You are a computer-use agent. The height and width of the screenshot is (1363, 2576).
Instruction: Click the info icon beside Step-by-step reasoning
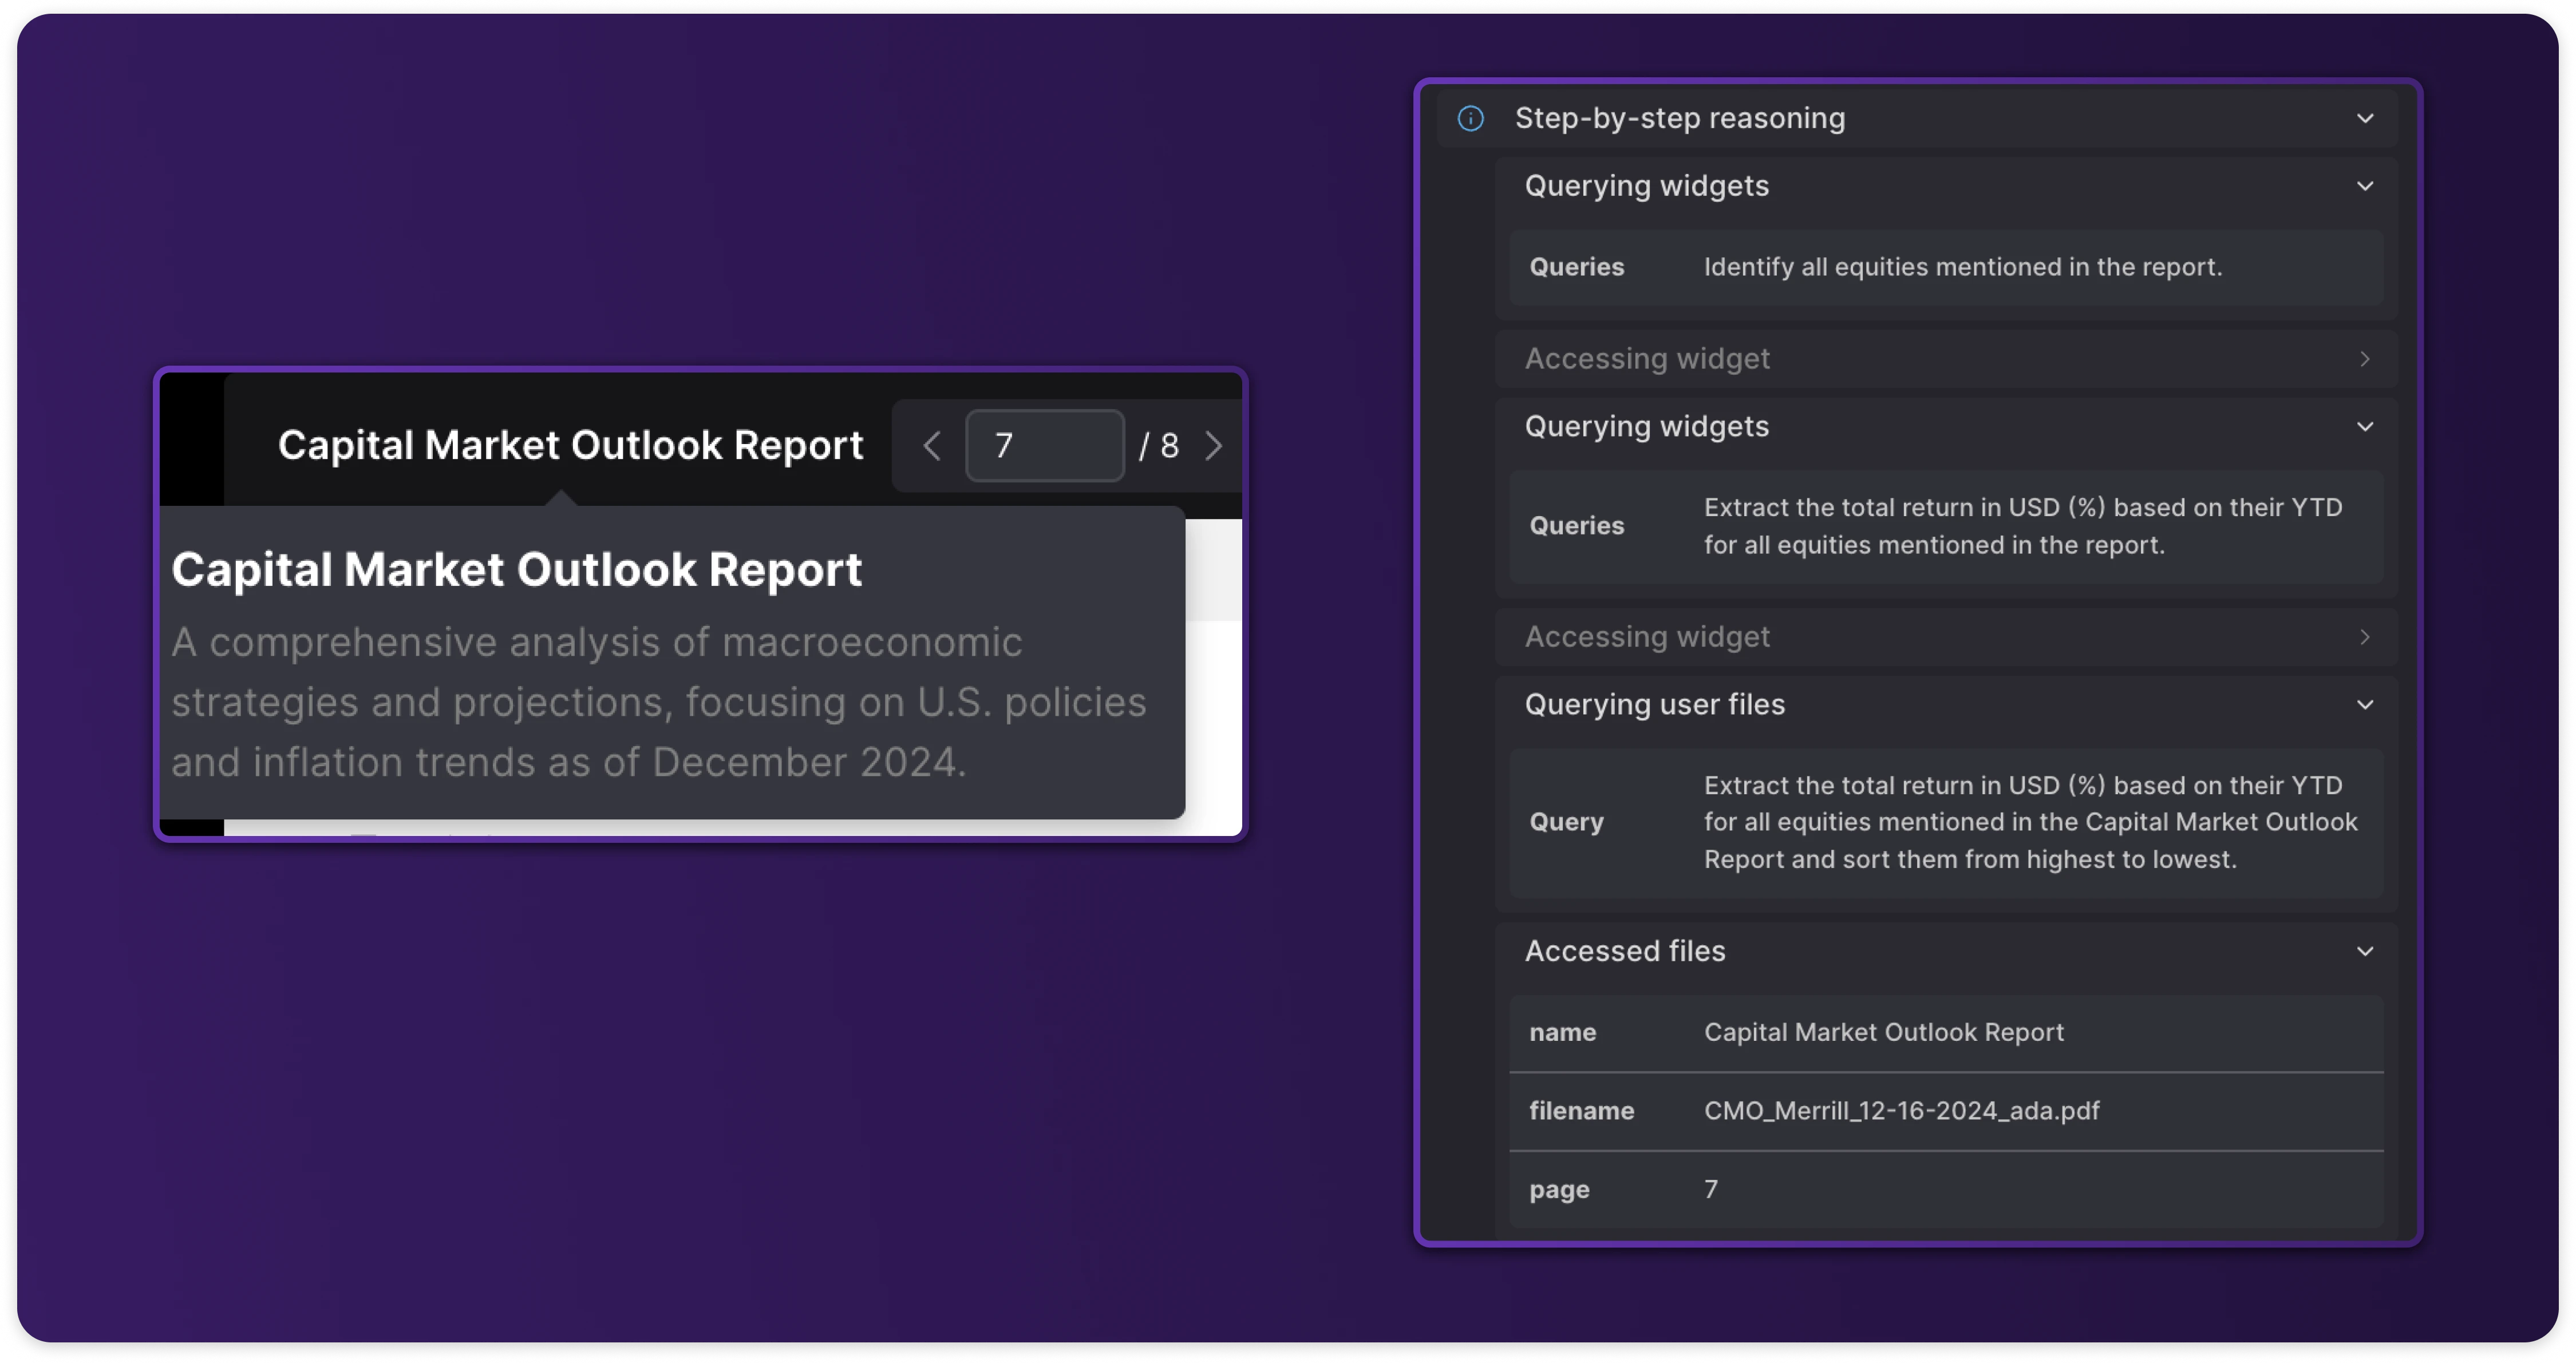click(1470, 118)
